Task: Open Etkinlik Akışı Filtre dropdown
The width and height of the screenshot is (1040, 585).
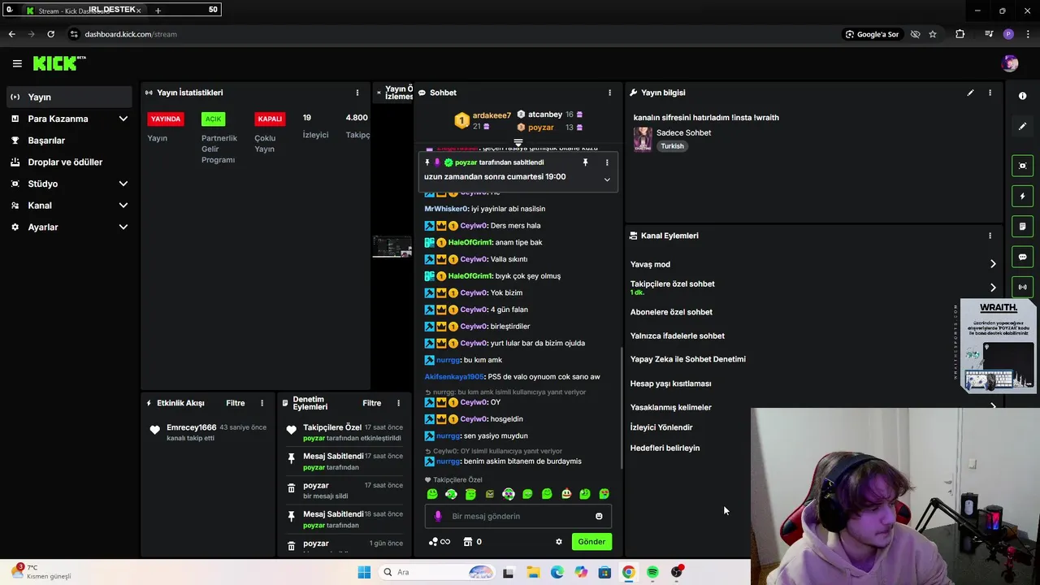Action: [235, 403]
